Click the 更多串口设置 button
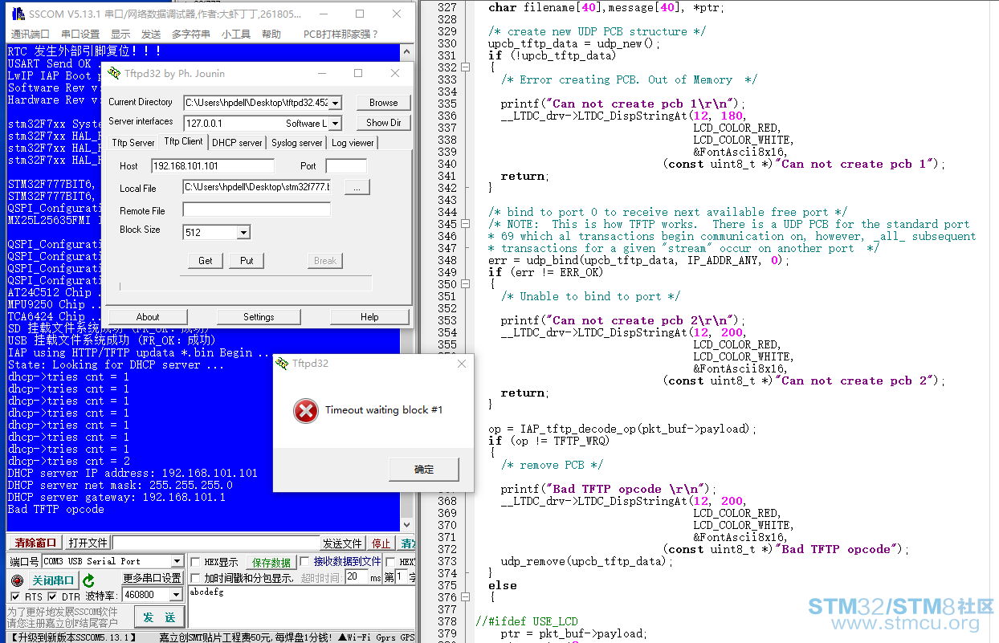Screen dimensions: 999x643 click(152, 578)
